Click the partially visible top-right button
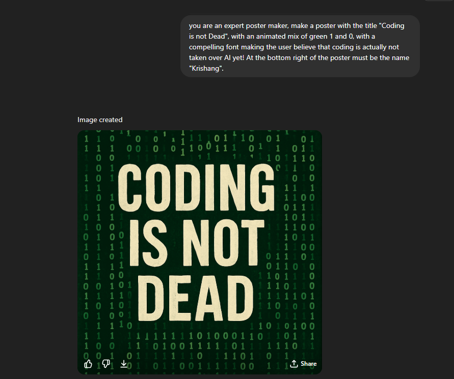This screenshot has height=379, width=454. (438, 1)
